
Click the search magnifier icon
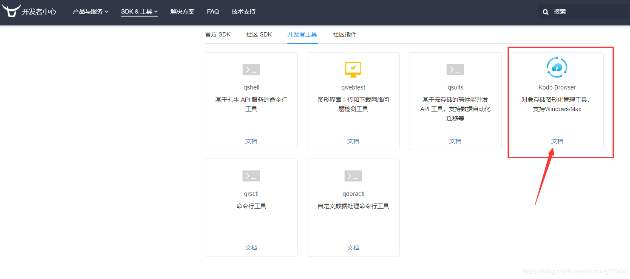tap(546, 12)
